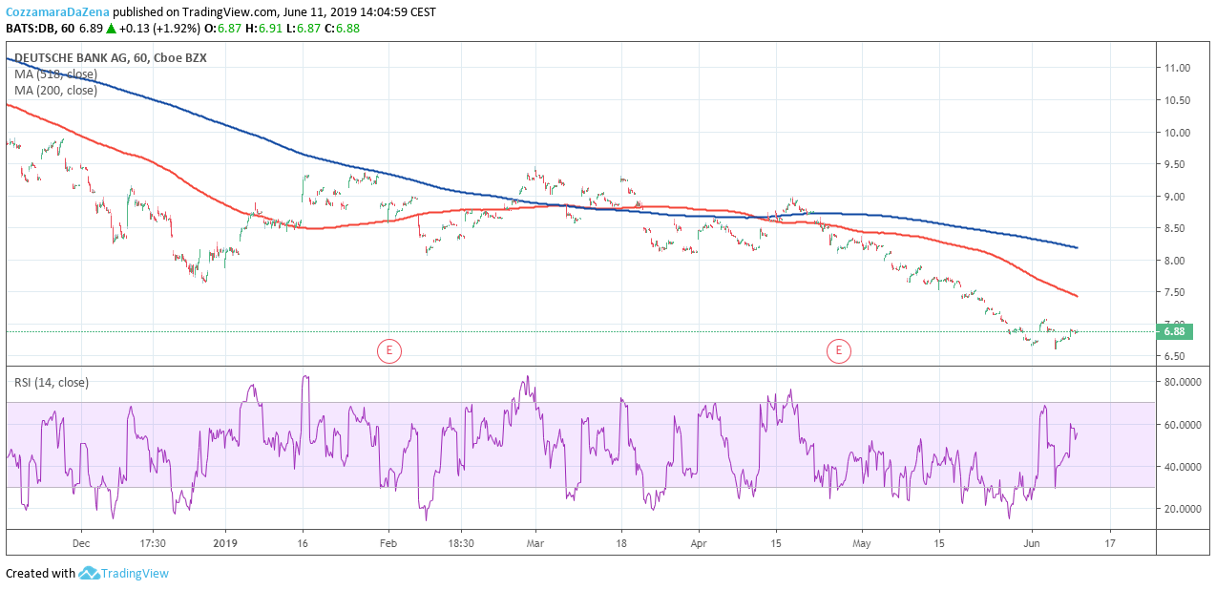The height and width of the screenshot is (590, 1216).
Task: Click the 10.00 price axis label
Action: click(x=1176, y=132)
